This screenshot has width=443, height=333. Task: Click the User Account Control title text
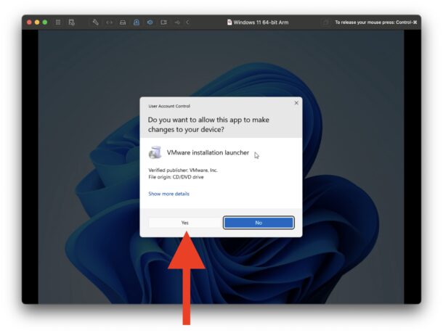[169, 106]
